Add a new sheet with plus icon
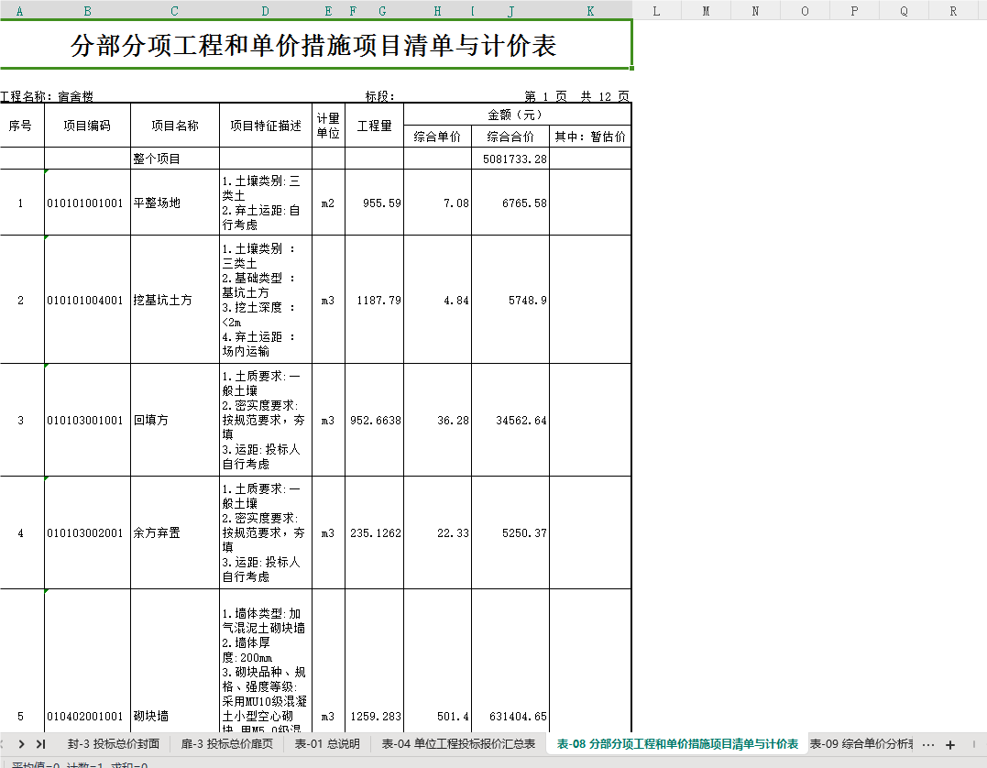Viewport: 987px width, 768px height. pyautogui.click(x=950, y=745)
